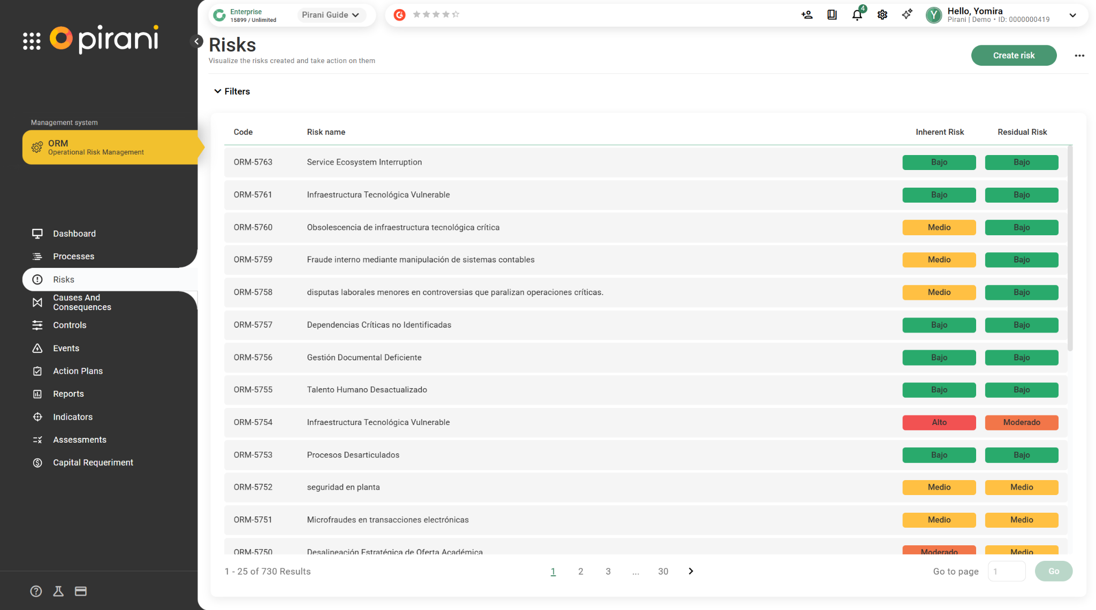Collapse the sidebar with arrow button
Viewport: 1096px width, 610px height.
pos(196,41)
